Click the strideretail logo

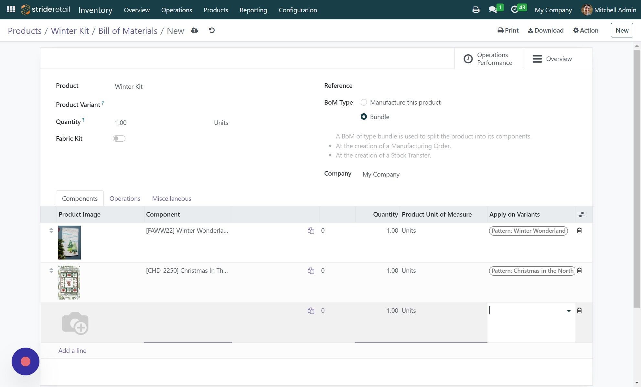[46, 10]
